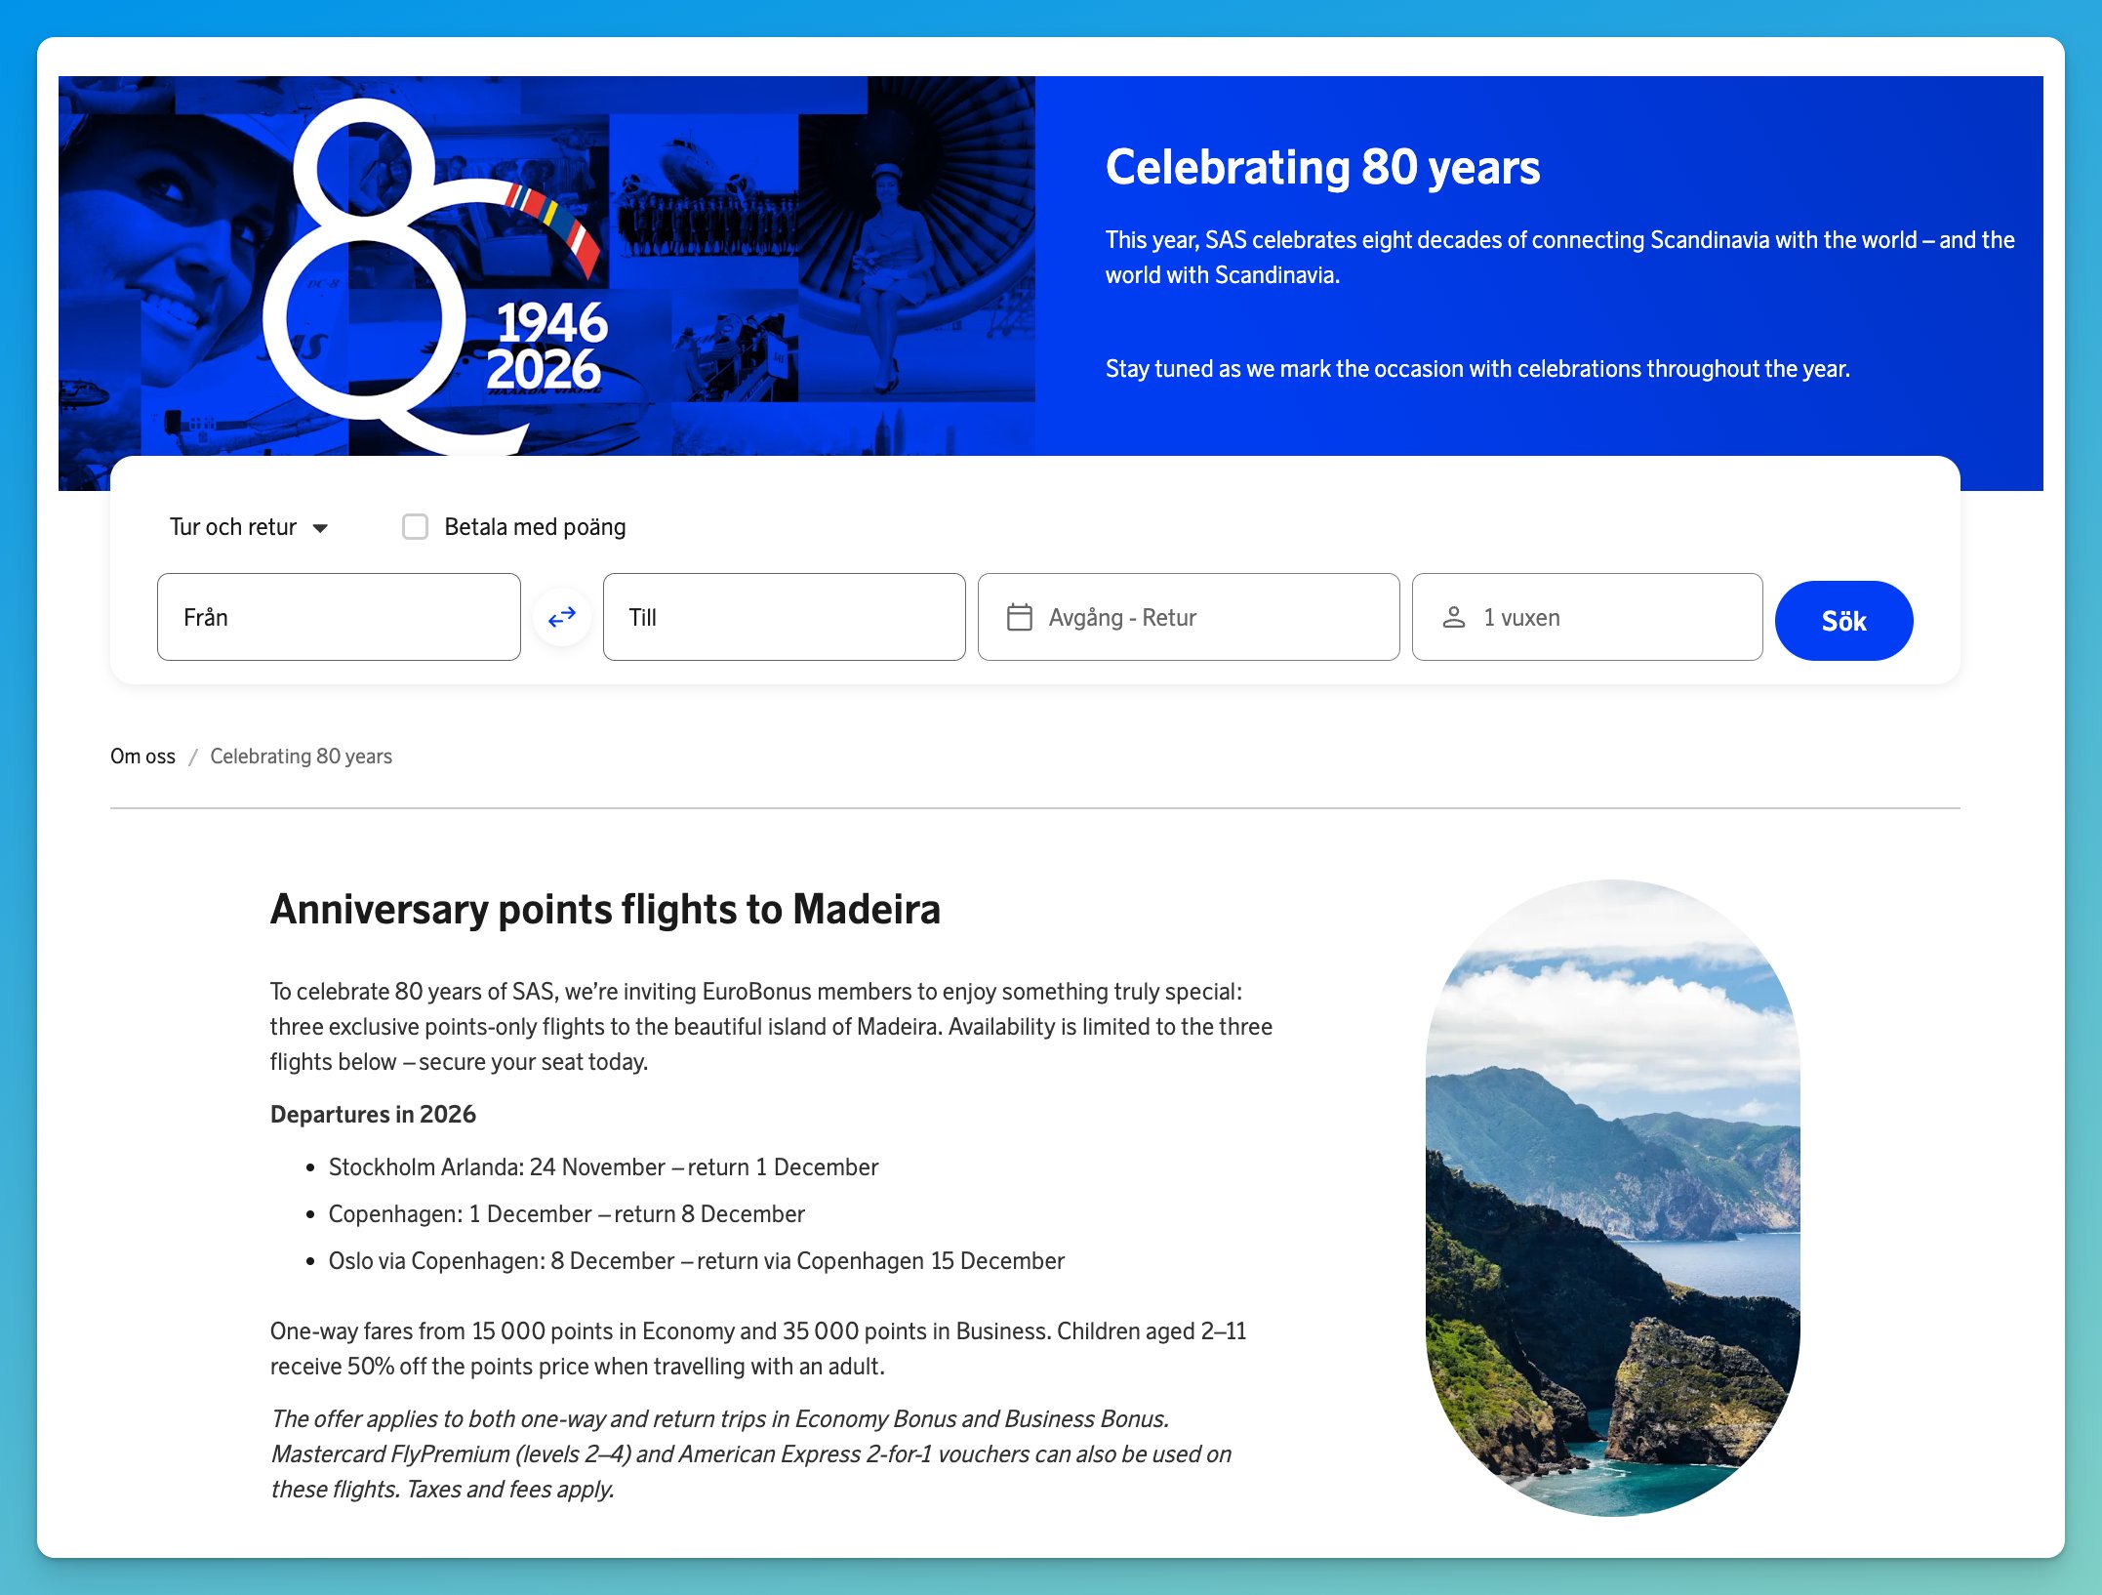Go to Om oss breadcrumb link
The height and width of the screenshot is (1595, 2102).
tap(142, 757)
